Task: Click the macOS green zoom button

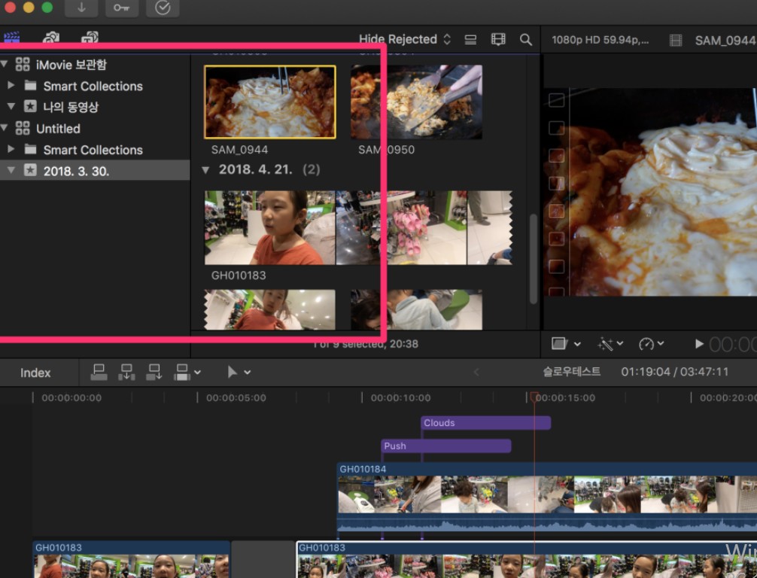Action: click(x=47, y=7)
